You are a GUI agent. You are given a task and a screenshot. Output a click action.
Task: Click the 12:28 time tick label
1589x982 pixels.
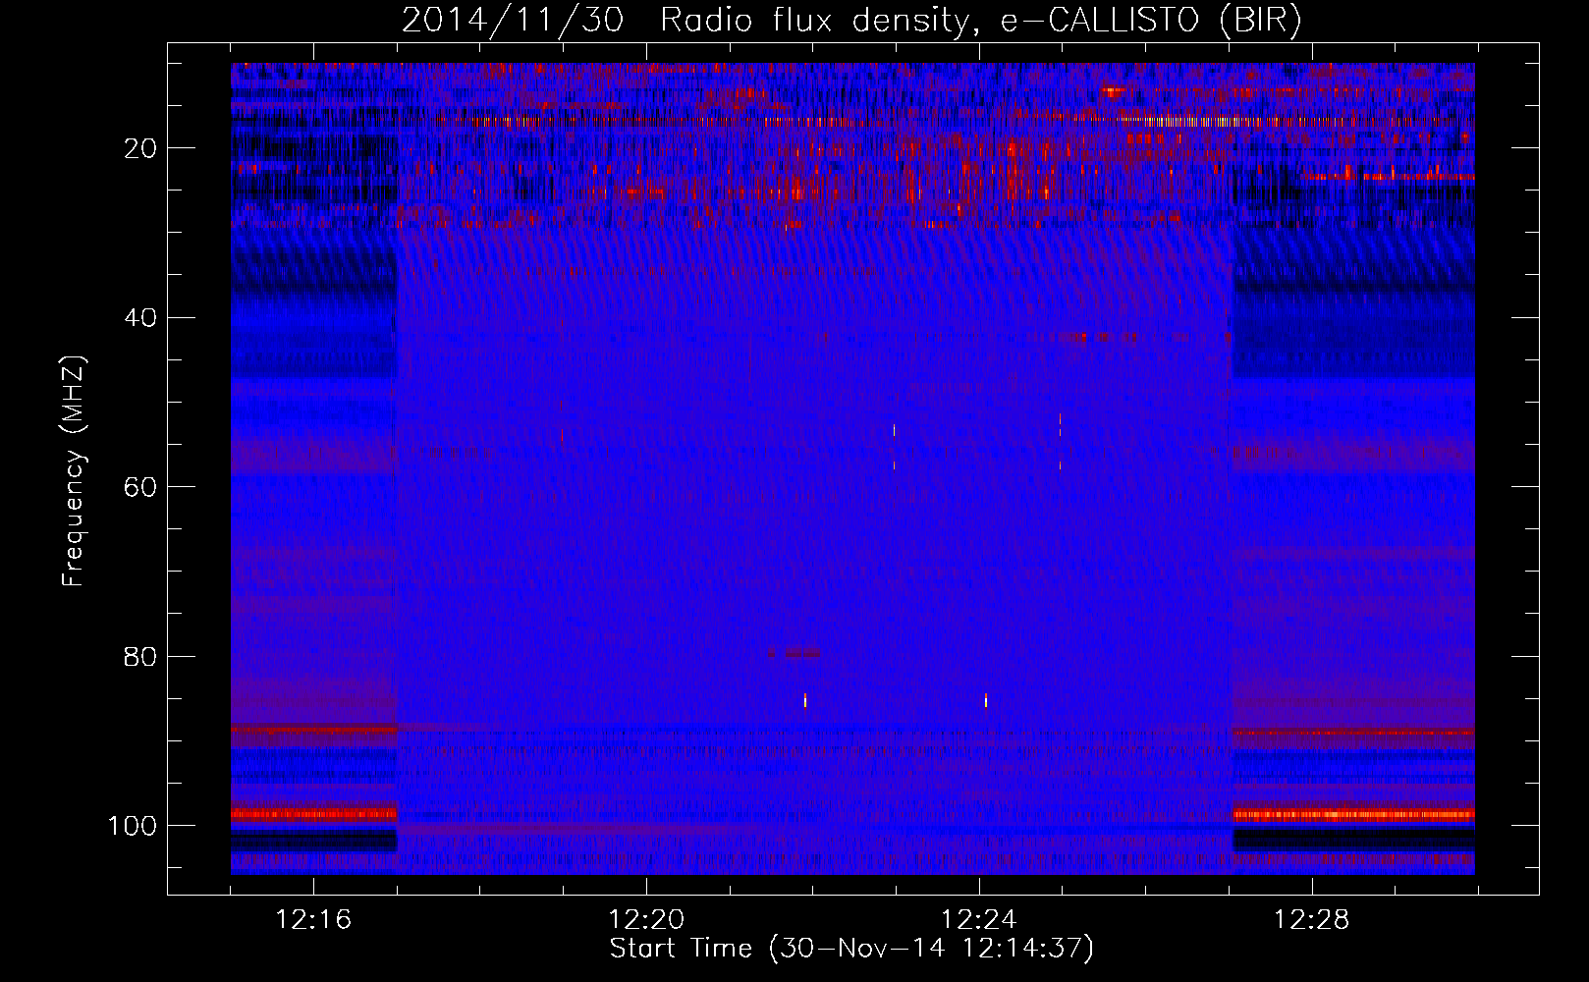pos(1312,920)
